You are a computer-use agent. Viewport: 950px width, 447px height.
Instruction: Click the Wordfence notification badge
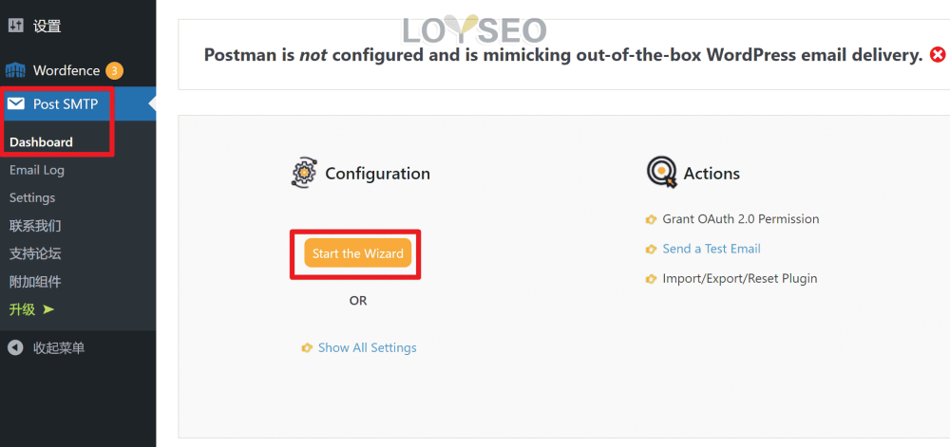114,71
